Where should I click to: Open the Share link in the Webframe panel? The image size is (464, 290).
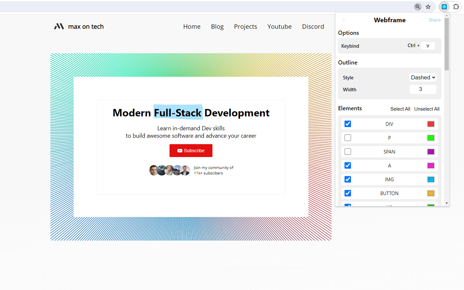click(434, 20)
